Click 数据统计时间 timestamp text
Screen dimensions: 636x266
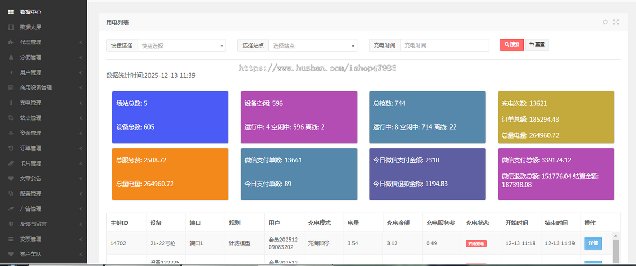(x=151, y=76)
